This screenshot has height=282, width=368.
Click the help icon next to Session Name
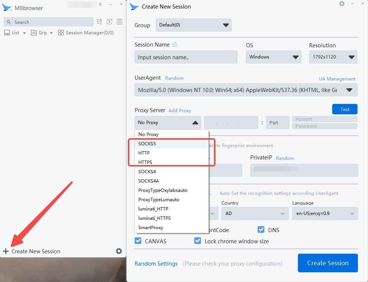174,45
